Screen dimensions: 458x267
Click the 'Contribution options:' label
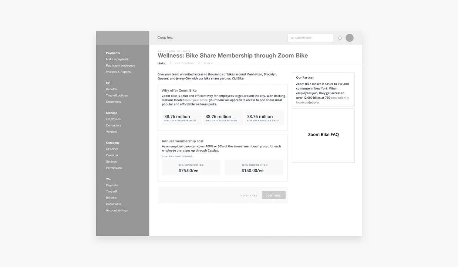coord(178,156)
